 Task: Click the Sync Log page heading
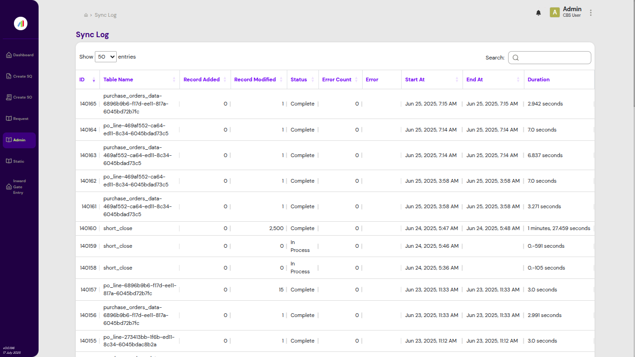tap(93, 34)
